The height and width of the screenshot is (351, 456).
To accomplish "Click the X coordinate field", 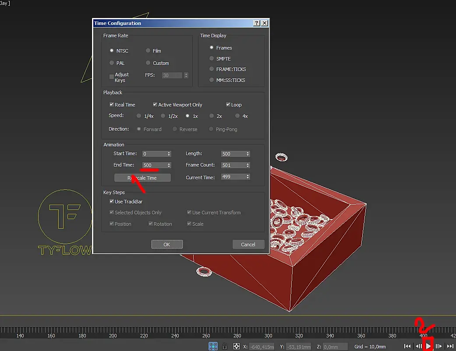I will 262,347.
